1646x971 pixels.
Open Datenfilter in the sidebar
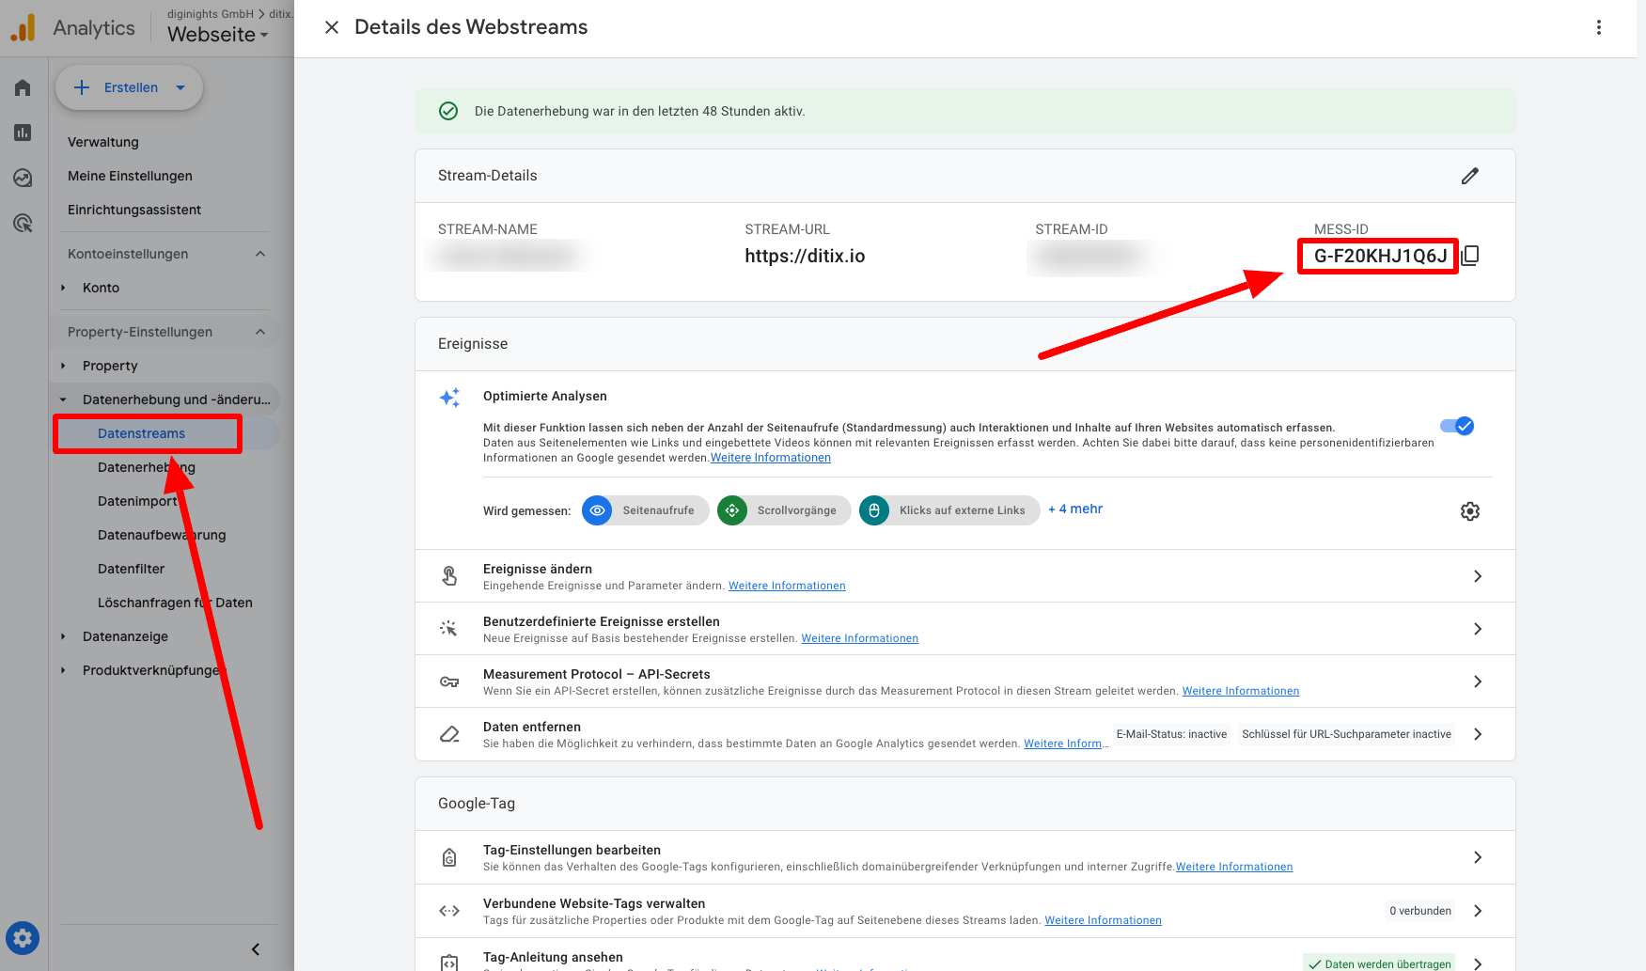[x=132, y=569]
